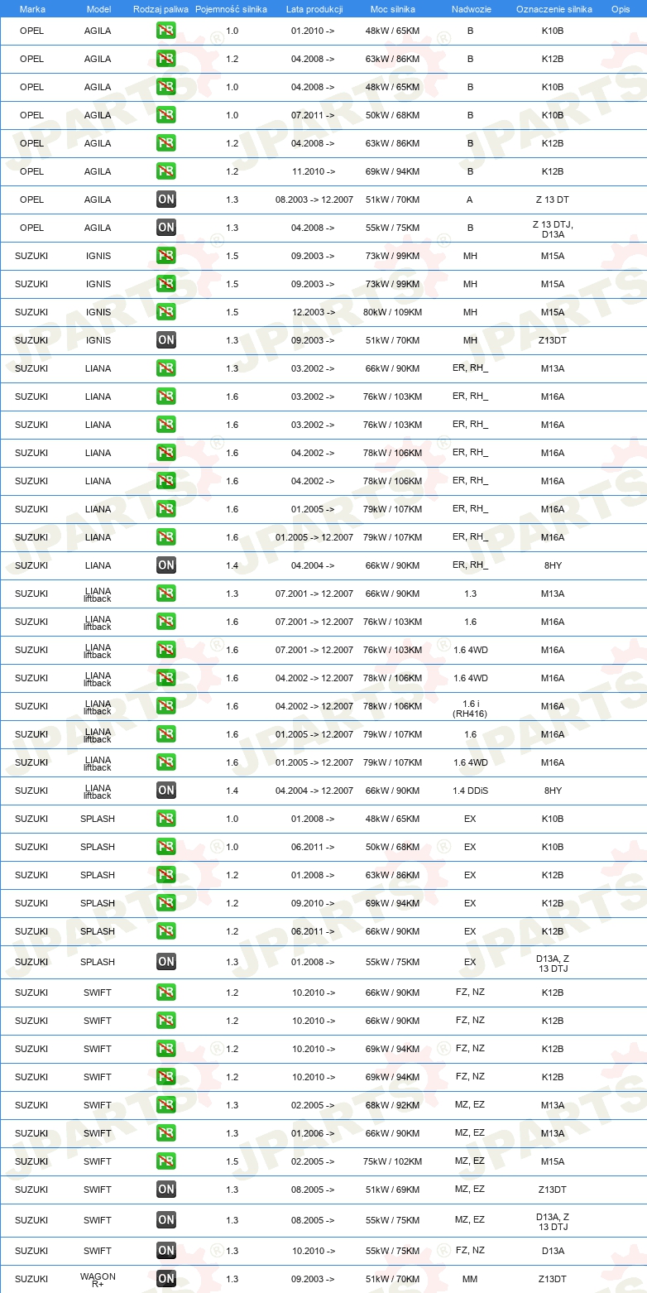This screenshot has height=1293, width=647.
Task: Select body cell 'A' in Opel Agila row
Action: tap(470, 199)
